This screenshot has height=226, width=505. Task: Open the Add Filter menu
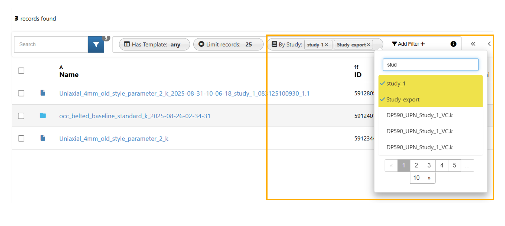[x=408, y=44]
